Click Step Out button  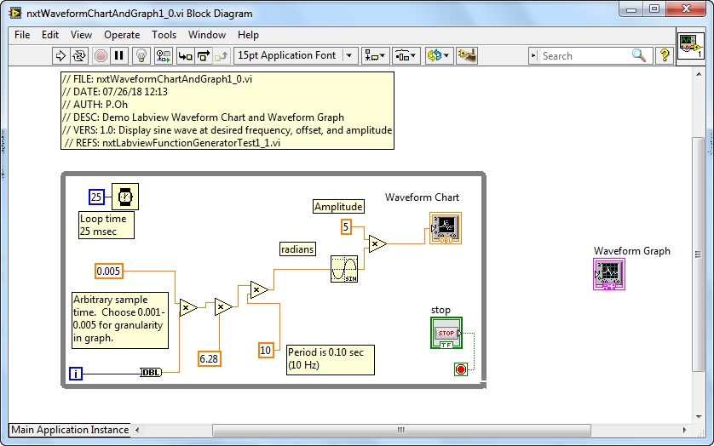click(x=222, y=56)
